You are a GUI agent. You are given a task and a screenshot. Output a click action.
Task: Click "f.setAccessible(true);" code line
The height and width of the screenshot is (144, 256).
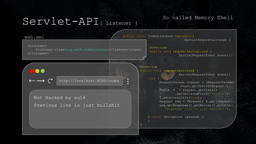(x=180, y=98)
